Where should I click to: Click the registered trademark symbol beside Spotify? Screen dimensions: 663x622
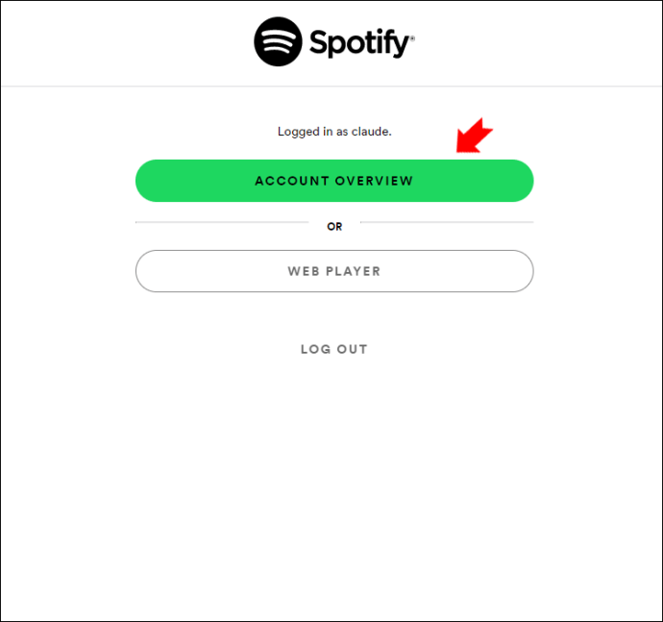(412, 38)
